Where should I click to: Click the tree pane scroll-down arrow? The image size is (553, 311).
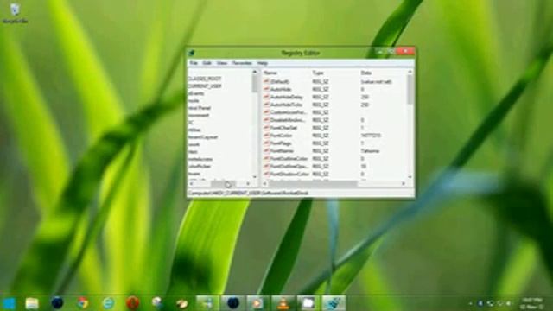click(255, 177)
